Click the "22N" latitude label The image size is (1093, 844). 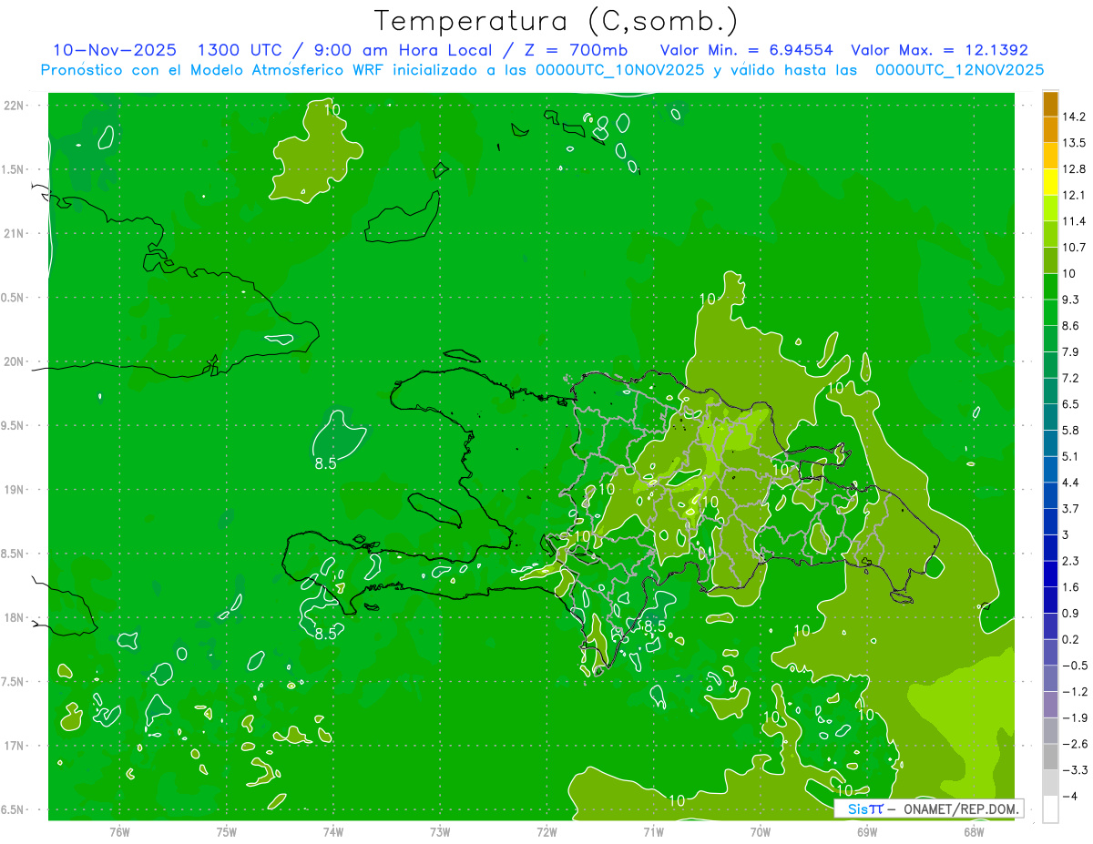pos(15,106)
